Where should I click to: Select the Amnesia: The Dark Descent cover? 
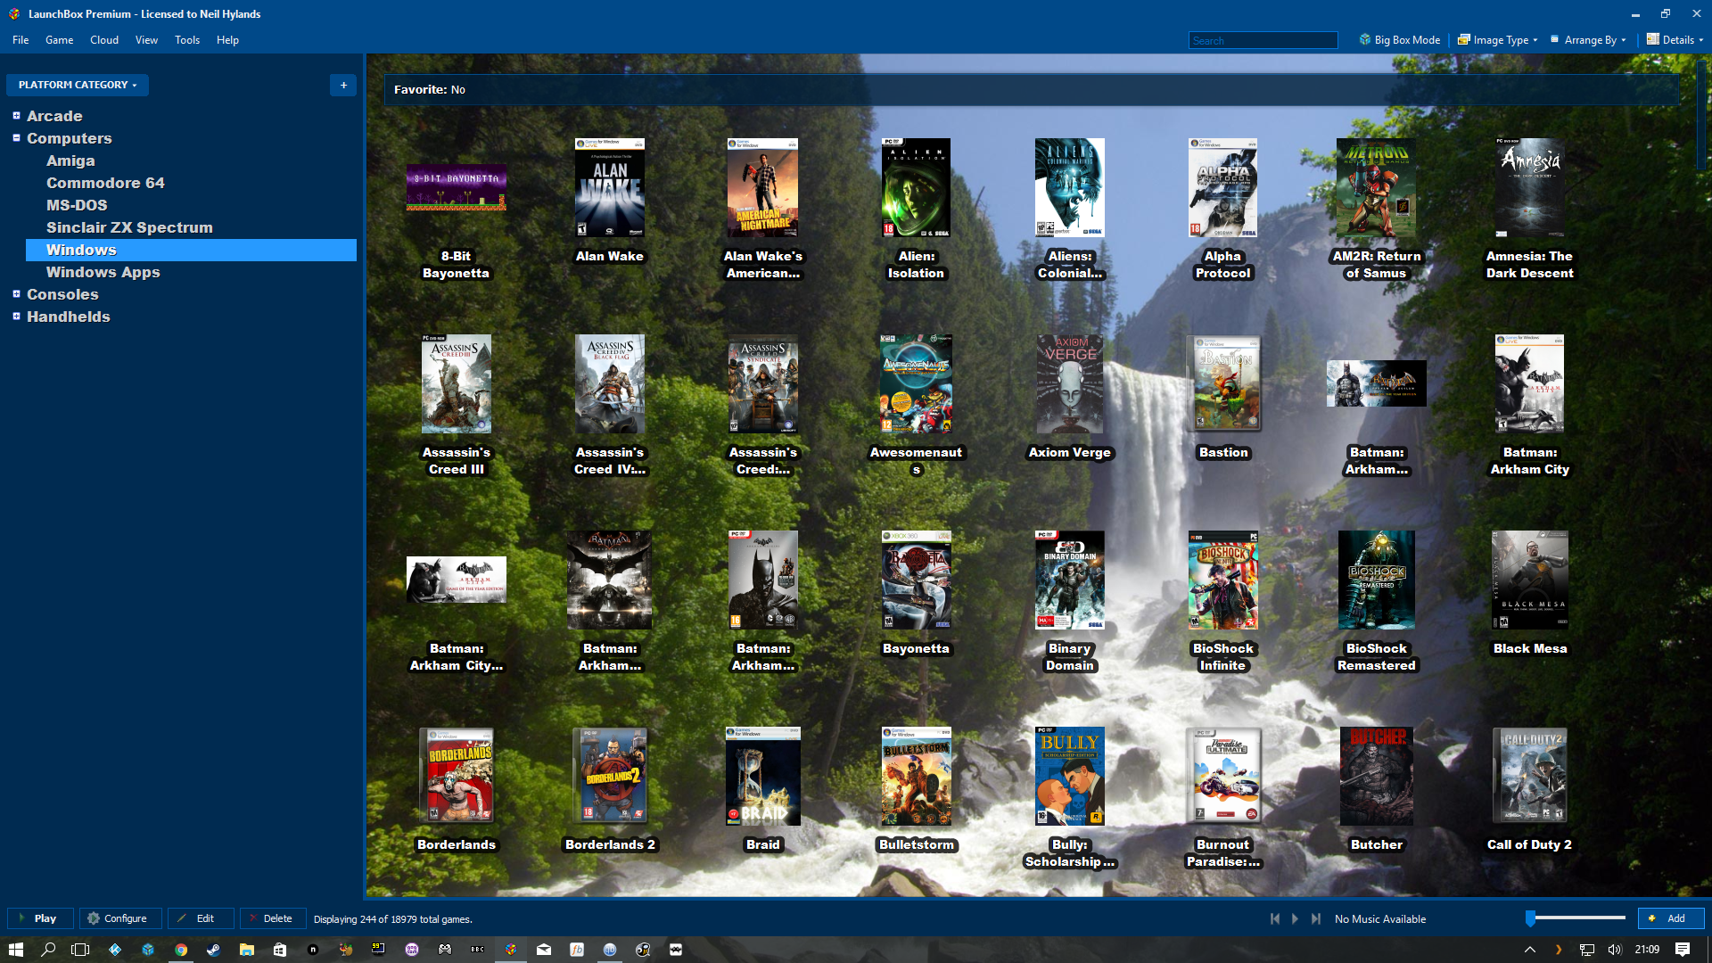(1530, 187)
